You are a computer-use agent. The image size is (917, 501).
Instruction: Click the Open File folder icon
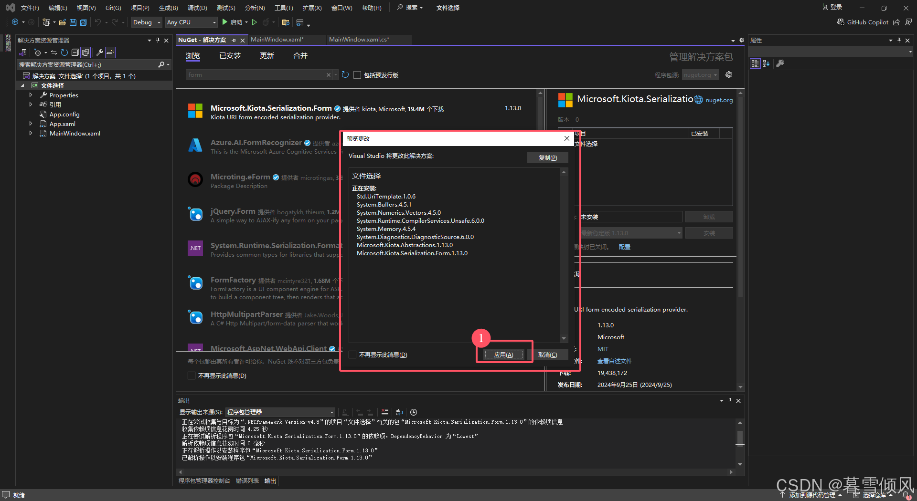point(62,22)
